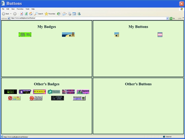Refresh the page with green arrows icon
Screen dimensions: 185x139
[x=26, y=14]
